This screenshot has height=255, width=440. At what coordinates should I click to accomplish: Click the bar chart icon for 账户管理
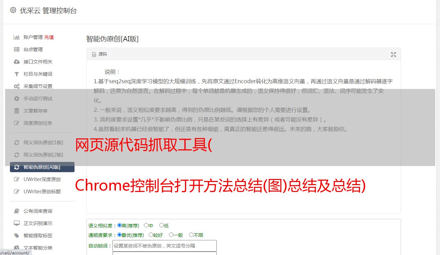tap(16, 37)
